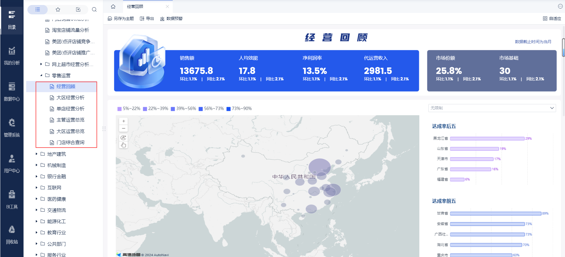Zoom out on the map
Viewport: 565px width, 257px height.
pyautogui.click(x=124, y=128)
